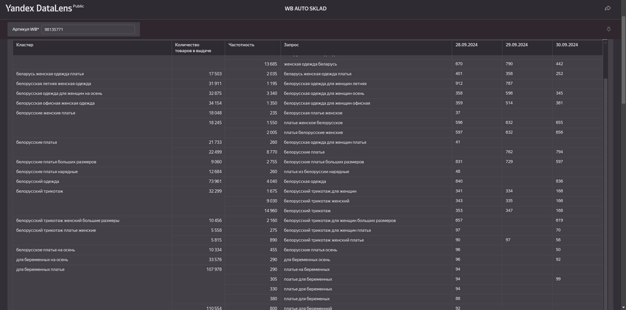Click the WB AUTO SKLAD dashboard title
The height and width of the screenshot is (310, 626).
pos(306,8)
